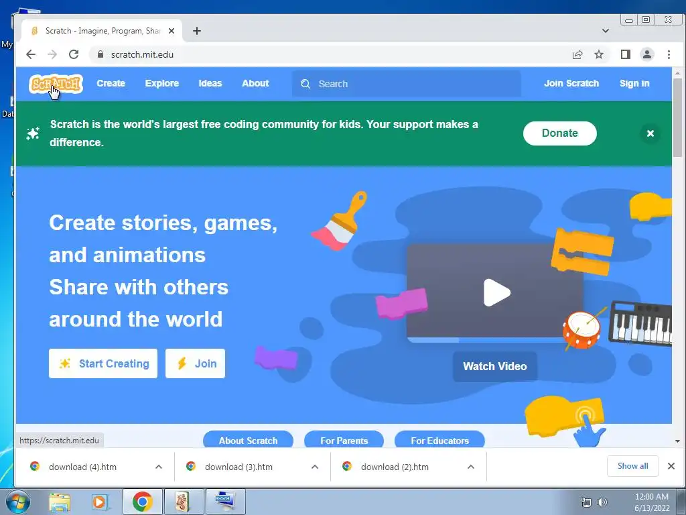Expand options for download (2).htm
This screenshot has height=515, width=686.
471,467
